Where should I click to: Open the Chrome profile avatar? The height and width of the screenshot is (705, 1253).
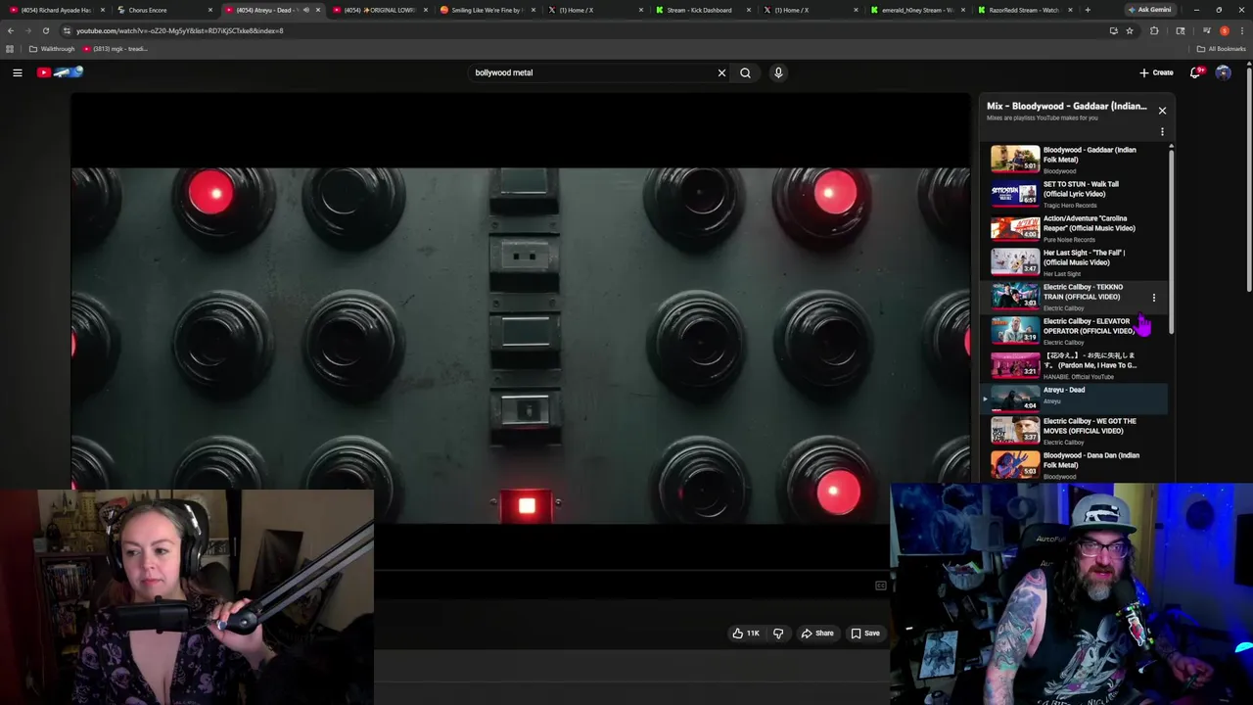point(1224,30)
